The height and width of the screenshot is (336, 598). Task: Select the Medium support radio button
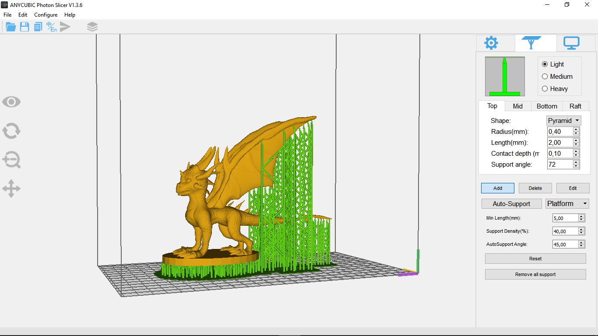coord(545,77)
